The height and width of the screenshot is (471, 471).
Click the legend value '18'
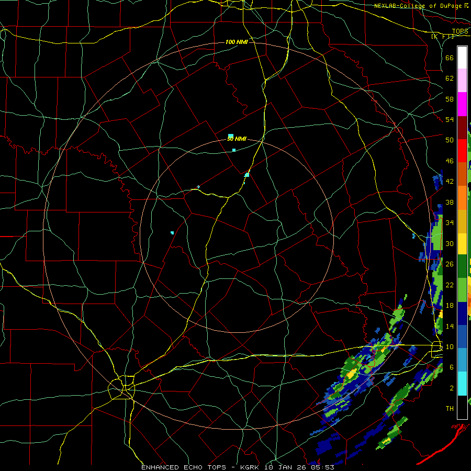450,306
